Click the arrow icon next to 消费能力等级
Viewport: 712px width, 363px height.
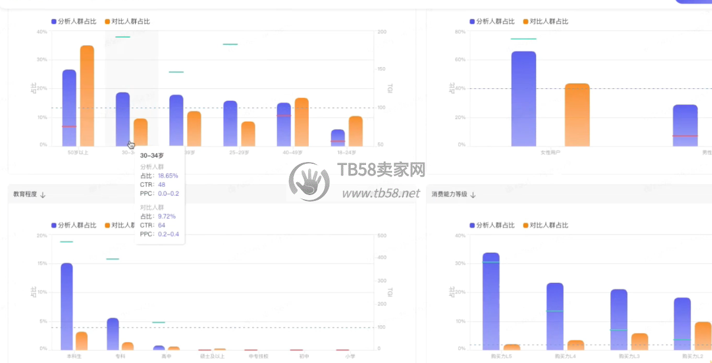(x=473, y=194)
